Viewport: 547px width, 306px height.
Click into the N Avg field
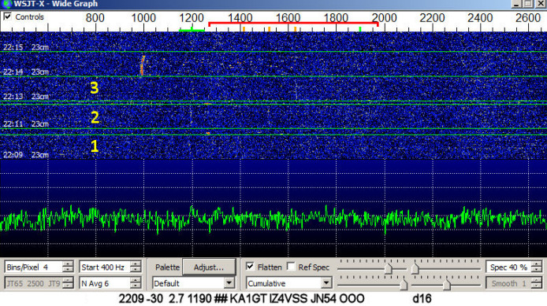coord(105,283)
